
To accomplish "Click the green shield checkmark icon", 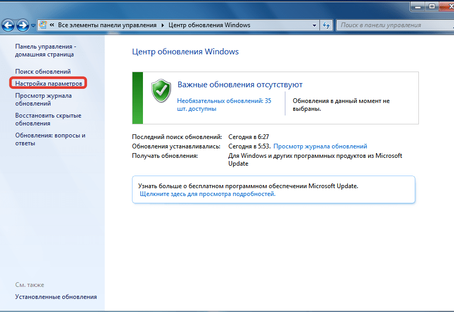I will pyautogui.click(x=161, y=91).
